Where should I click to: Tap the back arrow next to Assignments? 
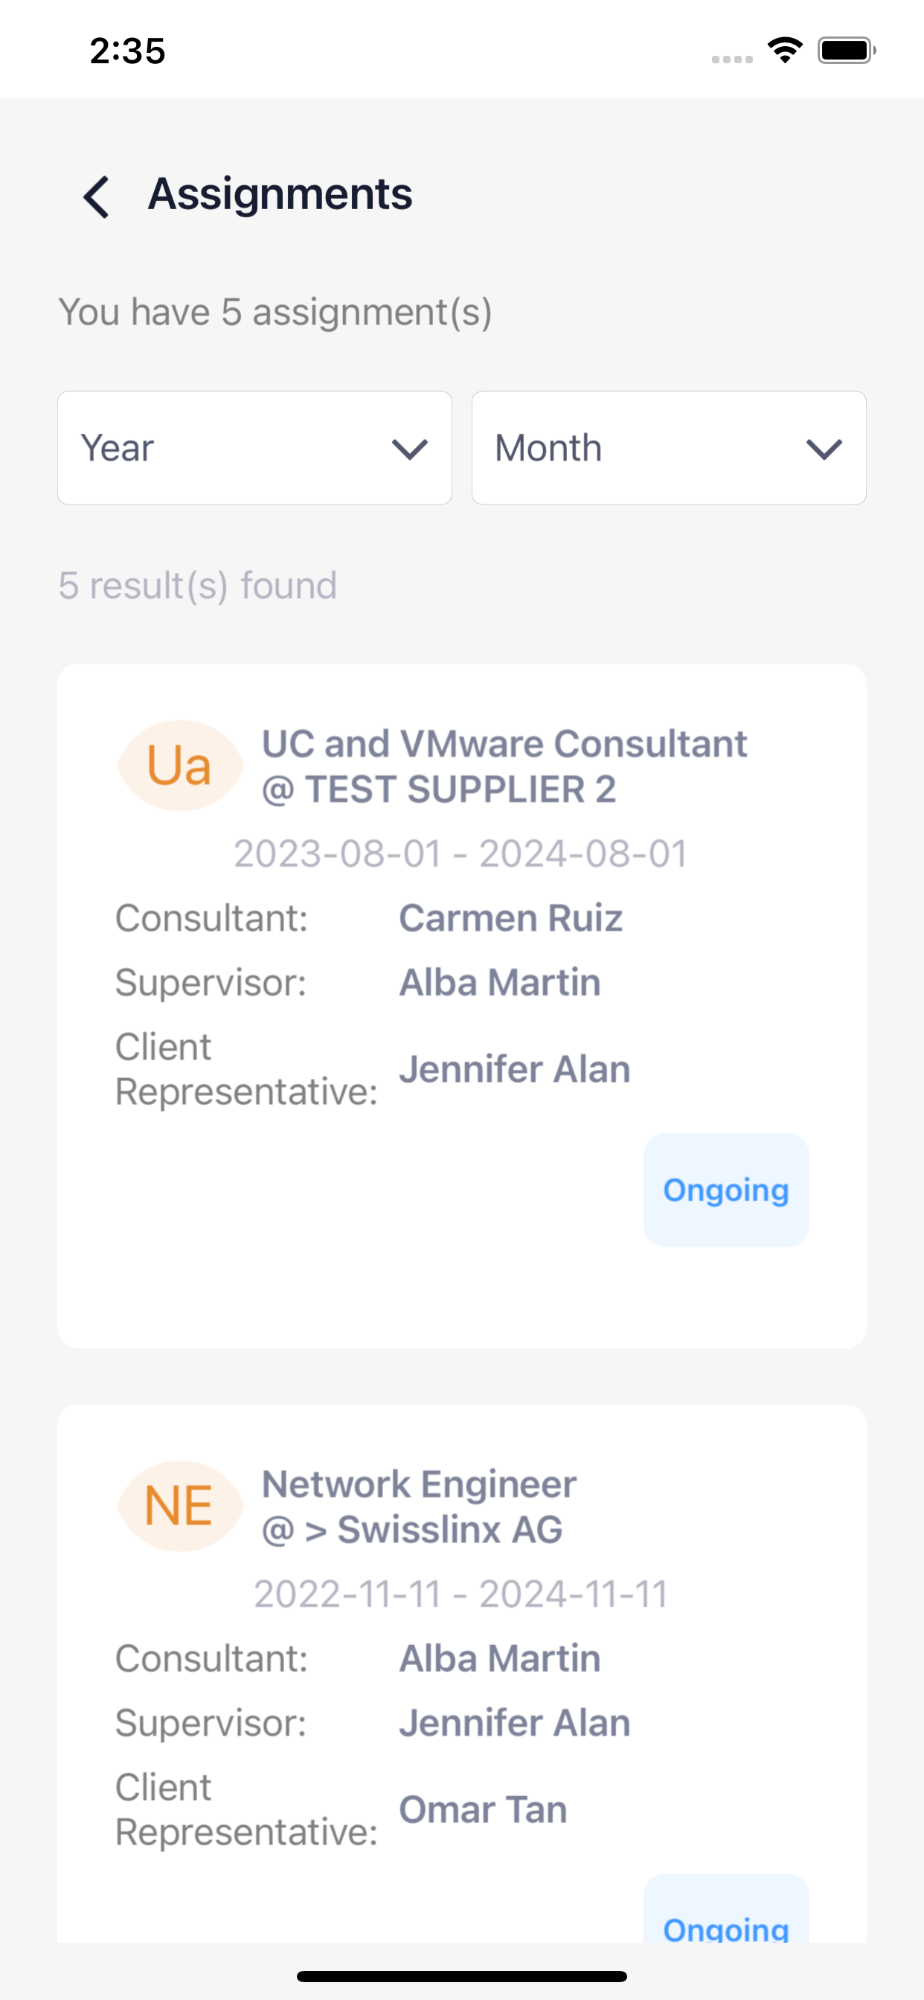point(96,197)
